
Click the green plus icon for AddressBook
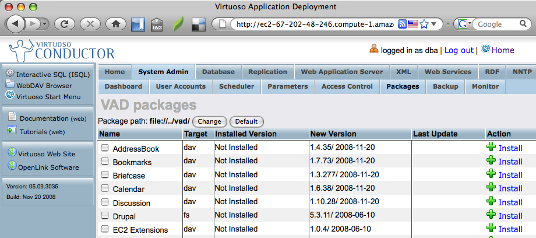tap(491, 148)
